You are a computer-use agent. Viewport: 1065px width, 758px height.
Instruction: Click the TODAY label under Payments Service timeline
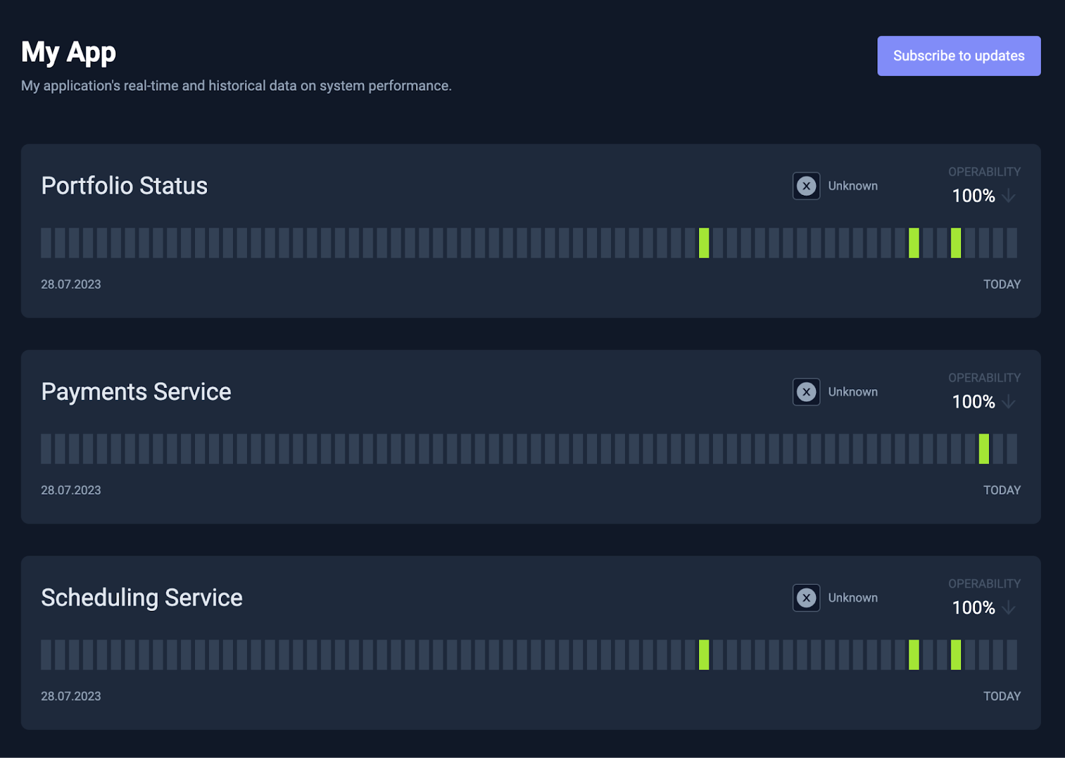(1002, 490)
